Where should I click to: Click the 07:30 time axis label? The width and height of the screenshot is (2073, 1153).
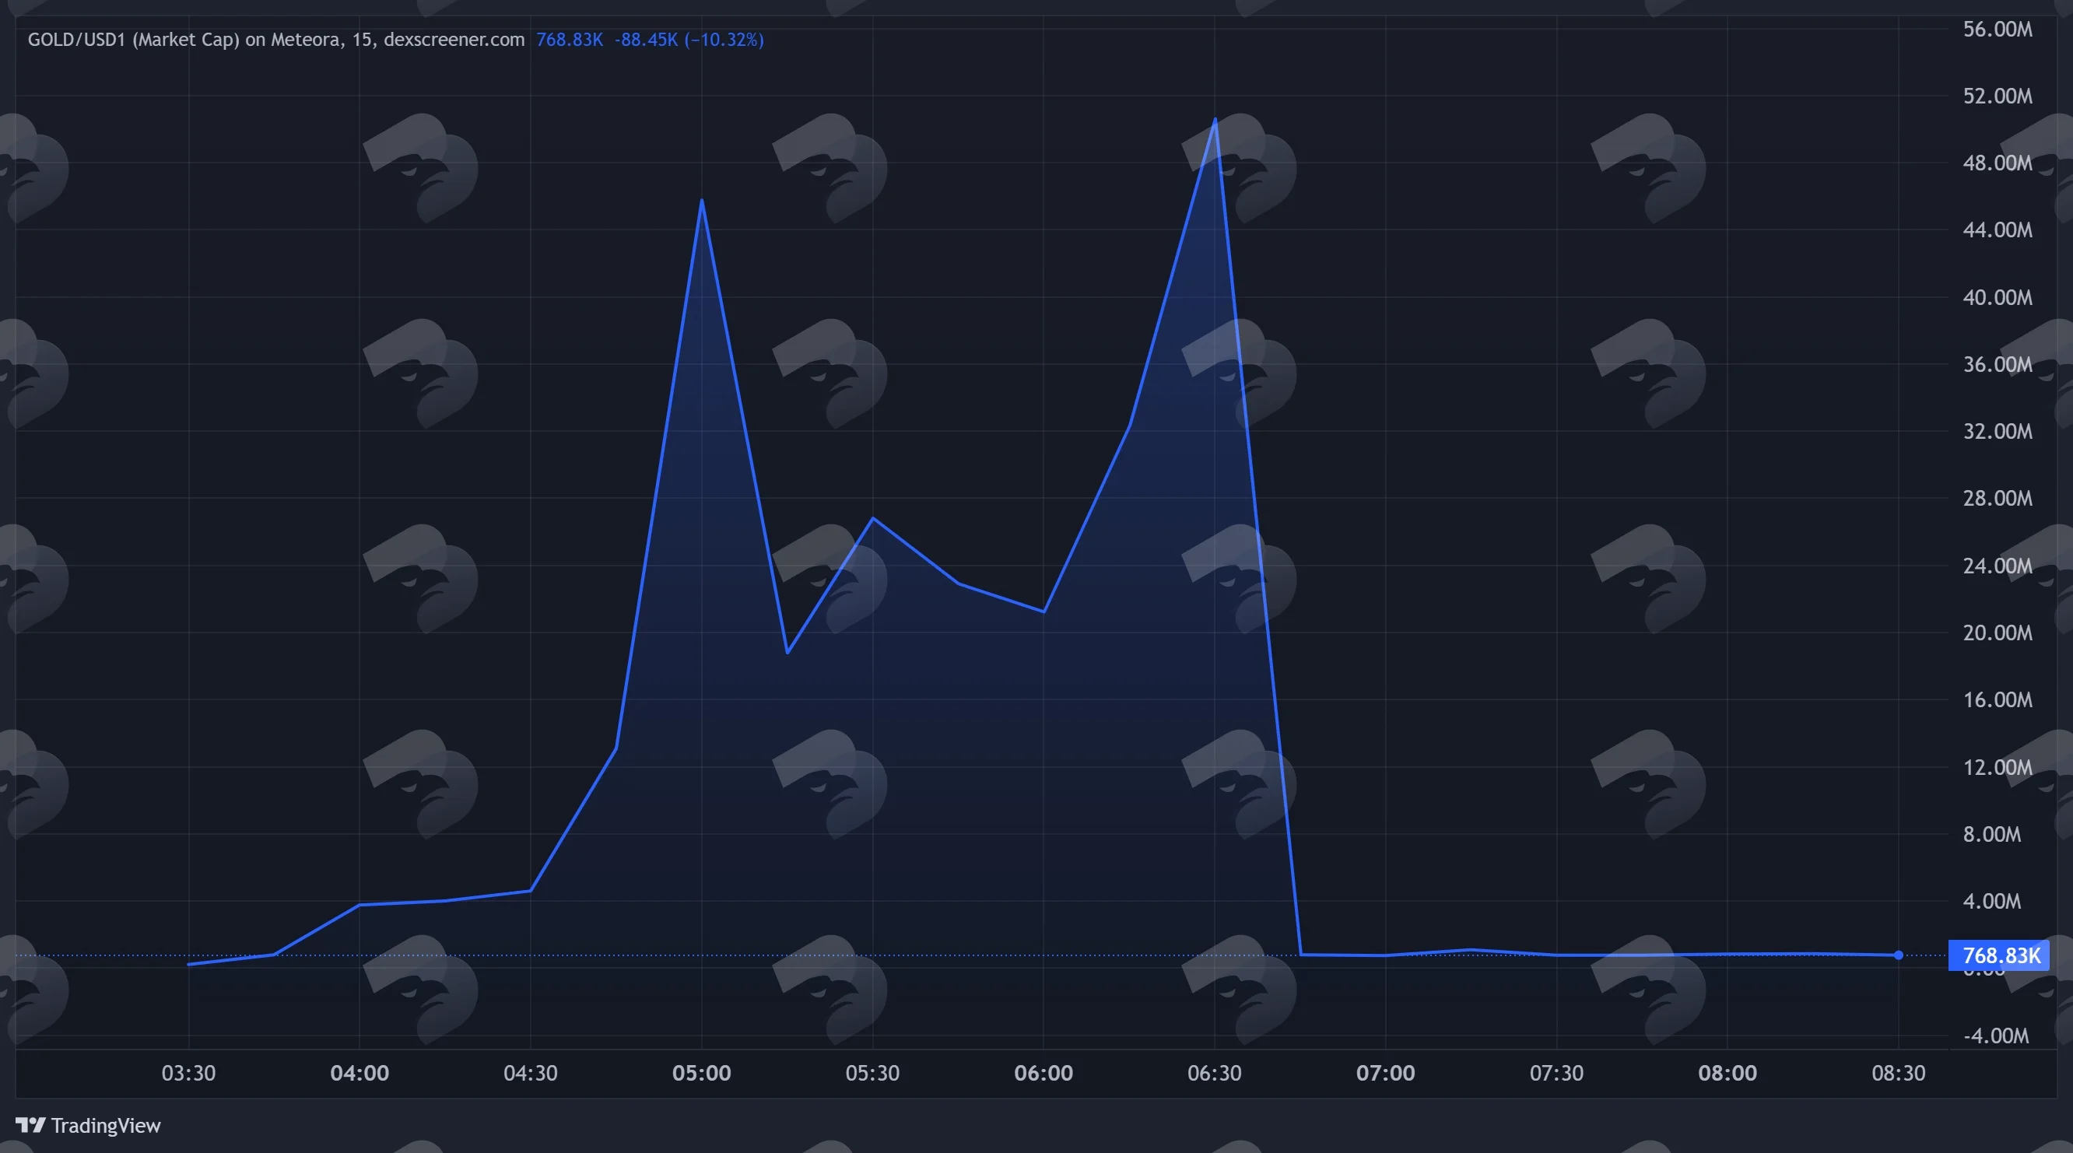click(x=1556, y=1074)
